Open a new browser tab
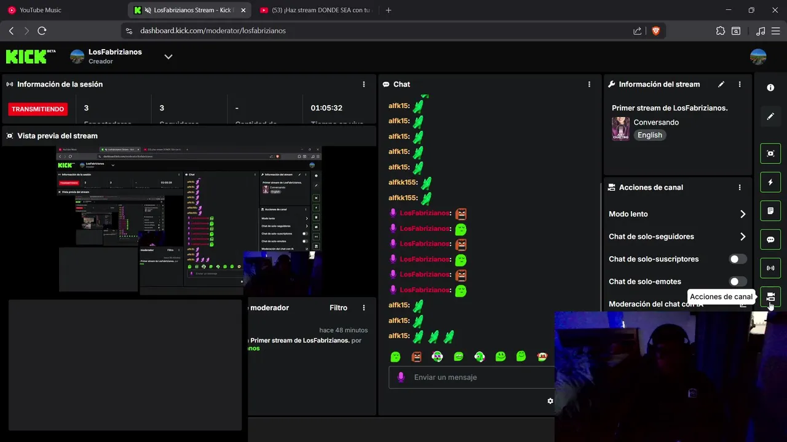The height and width of the screenshot is (442, 787). pyautogui.click(x=388, y=10)
